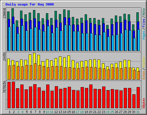
Task: Click the cyan Pages bar for day 30
Action: (134, 44)
